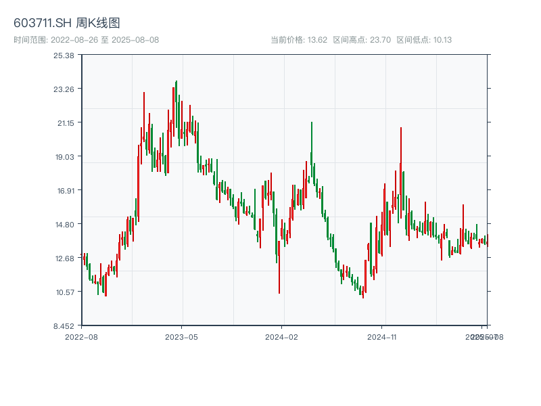
Task: Click y-axis label 16.91
Action: pyautogui.click(x=66, y=191)
